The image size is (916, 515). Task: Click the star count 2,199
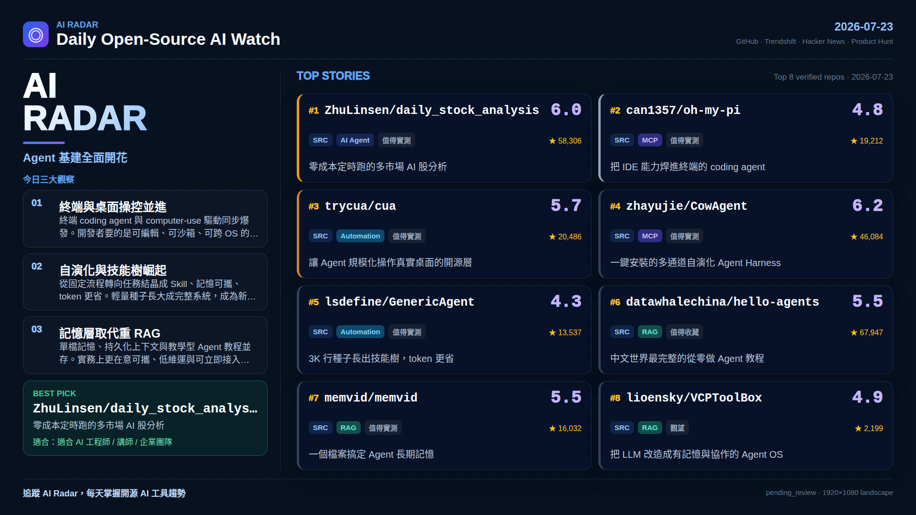point(869,428)
